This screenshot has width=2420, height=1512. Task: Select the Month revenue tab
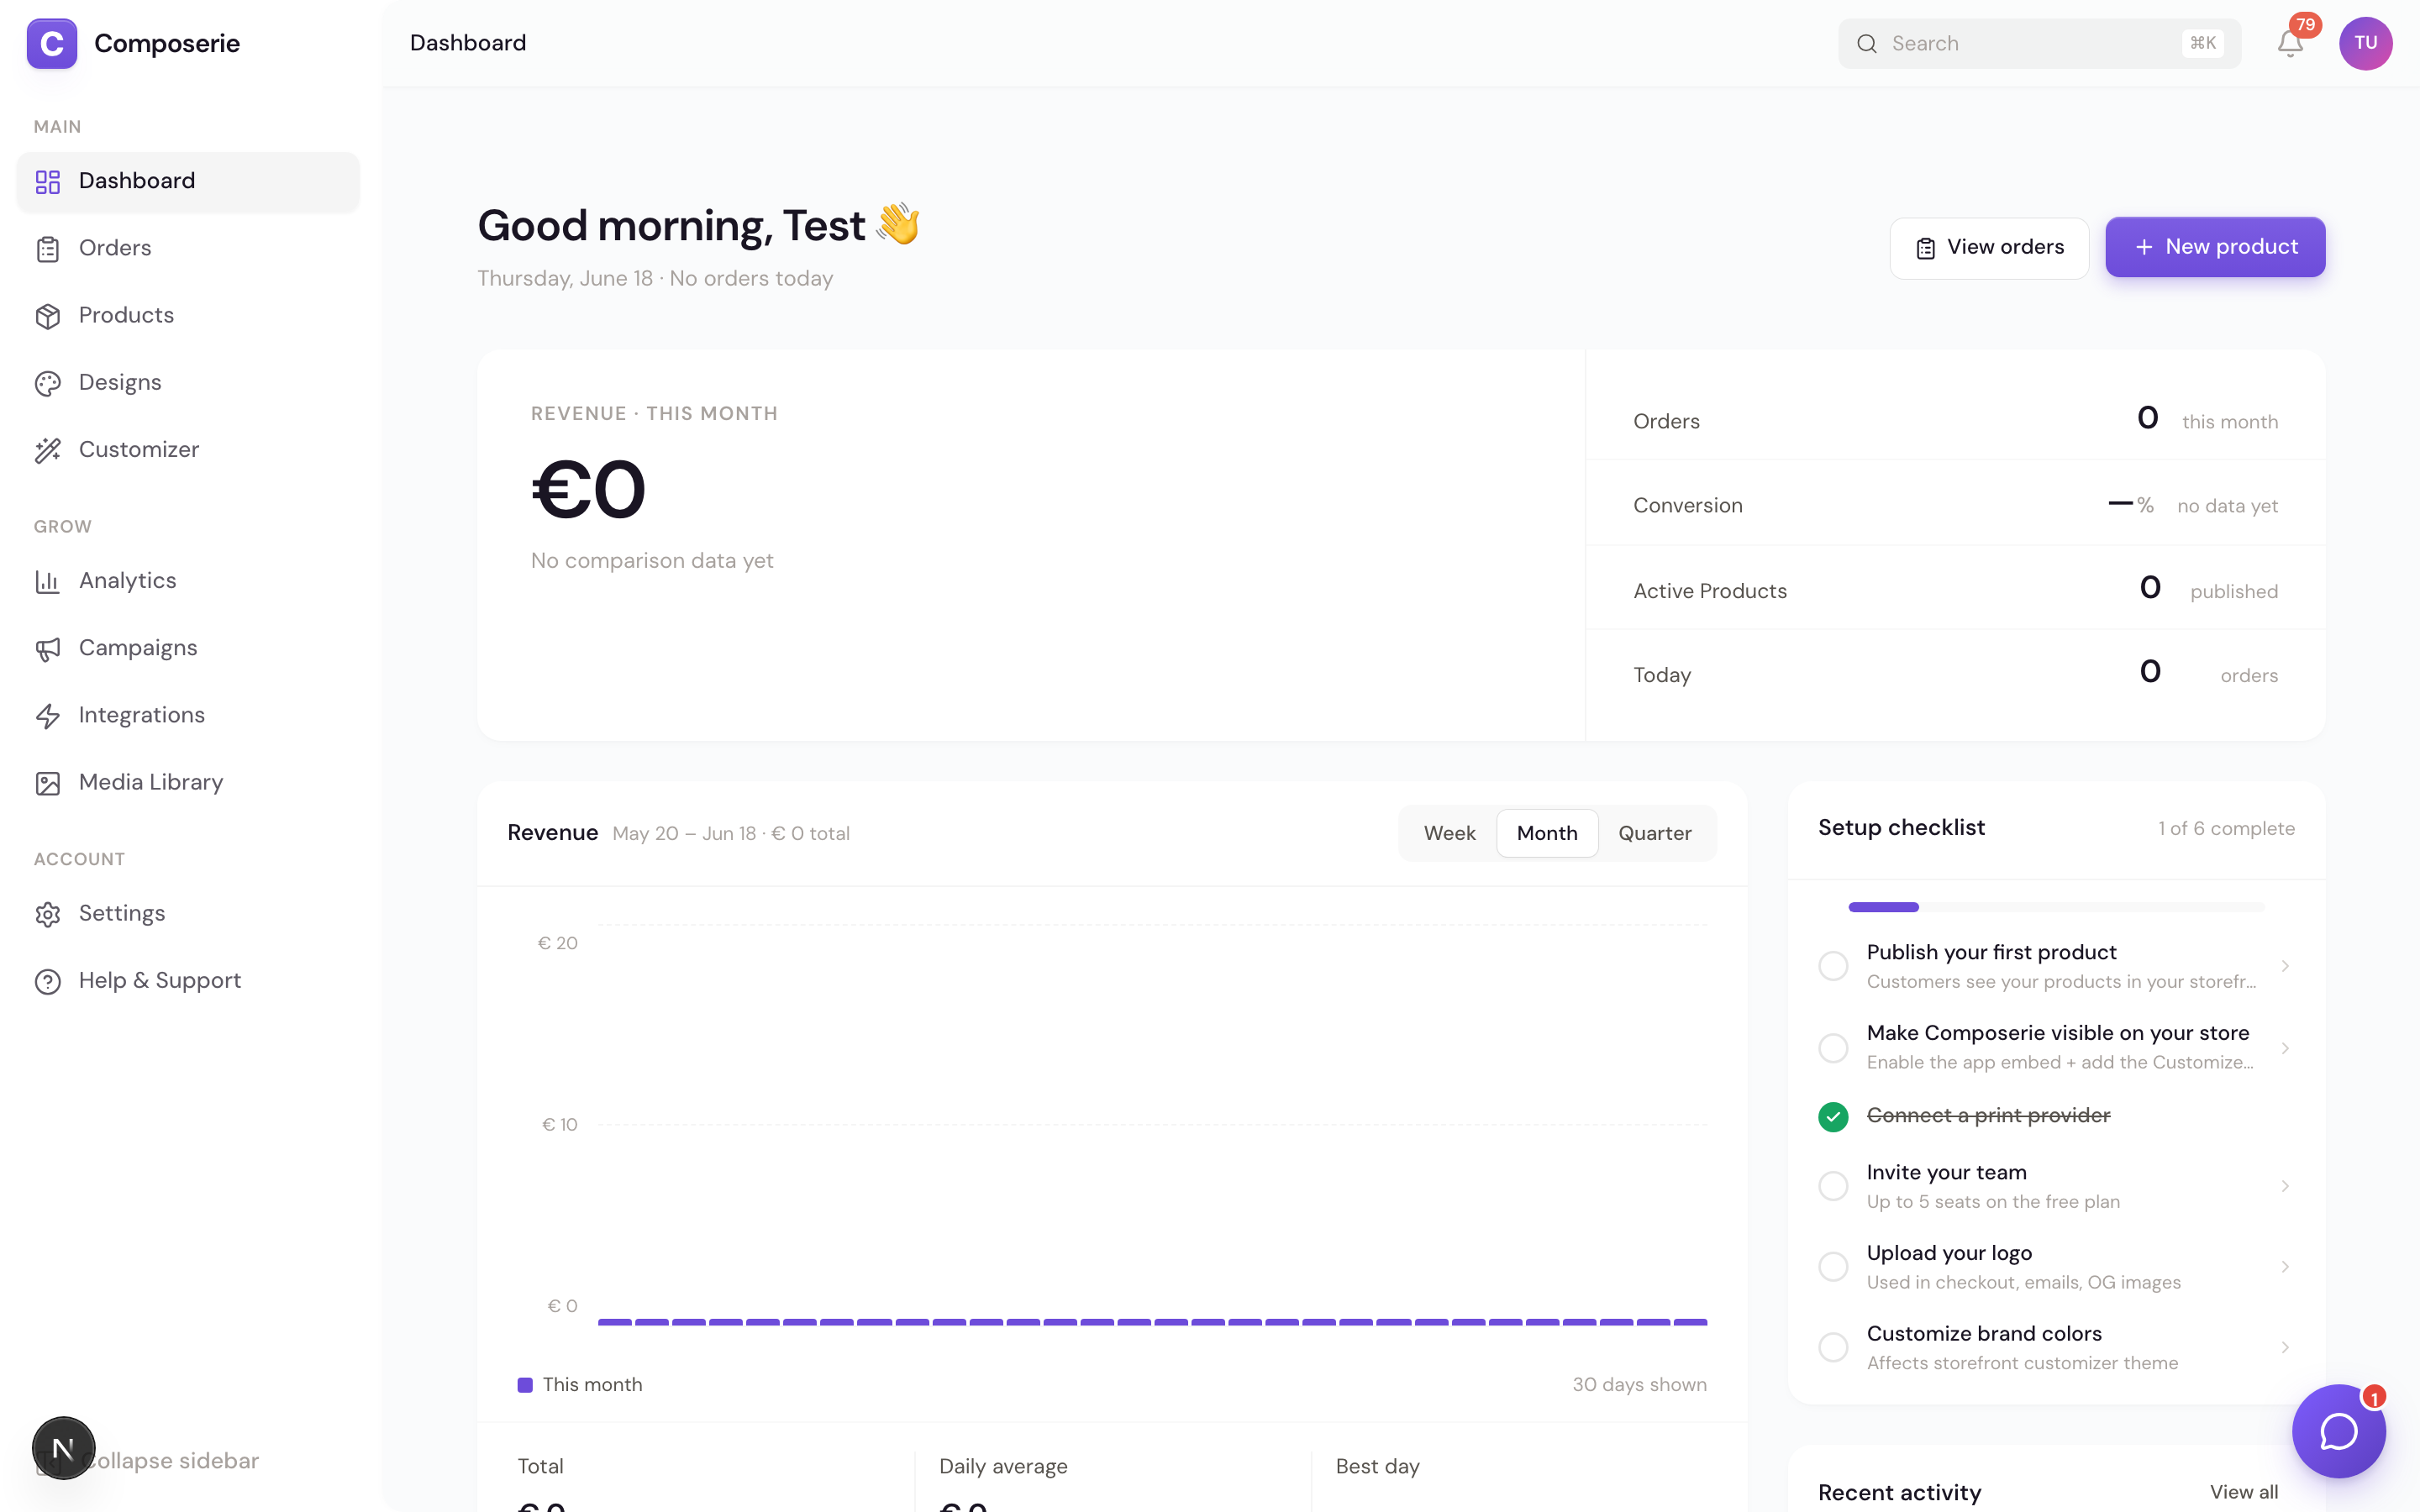click(1547, 833)
